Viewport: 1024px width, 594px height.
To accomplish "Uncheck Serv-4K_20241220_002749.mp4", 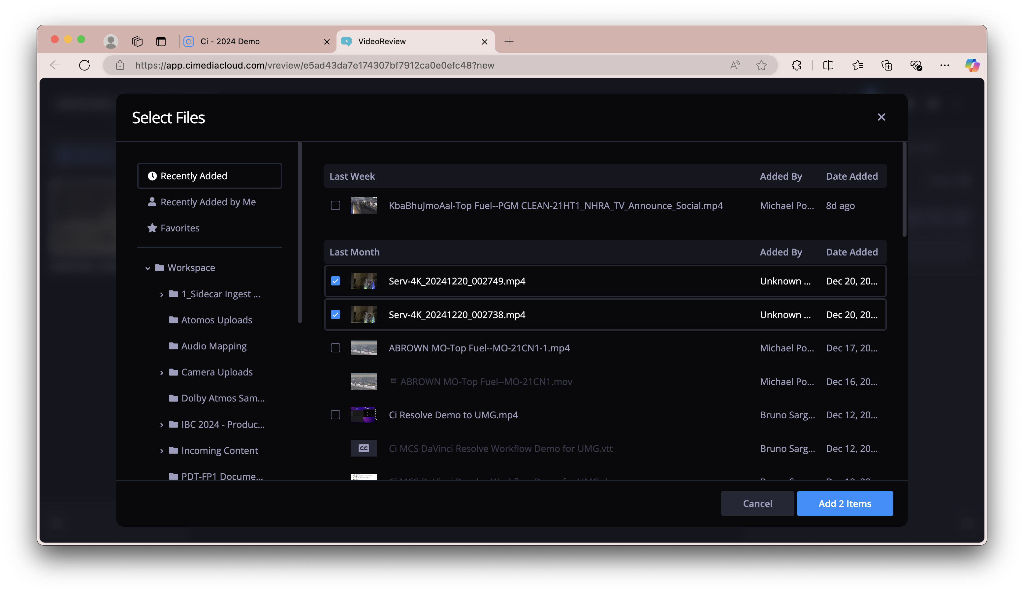I will coord(335,281).
